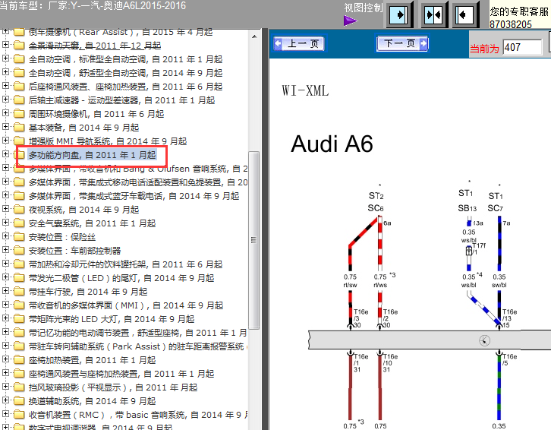Expand the 周围环境摄像机 tree node
551x430 pixels.
pyautogui.click(x=5, y=113)
